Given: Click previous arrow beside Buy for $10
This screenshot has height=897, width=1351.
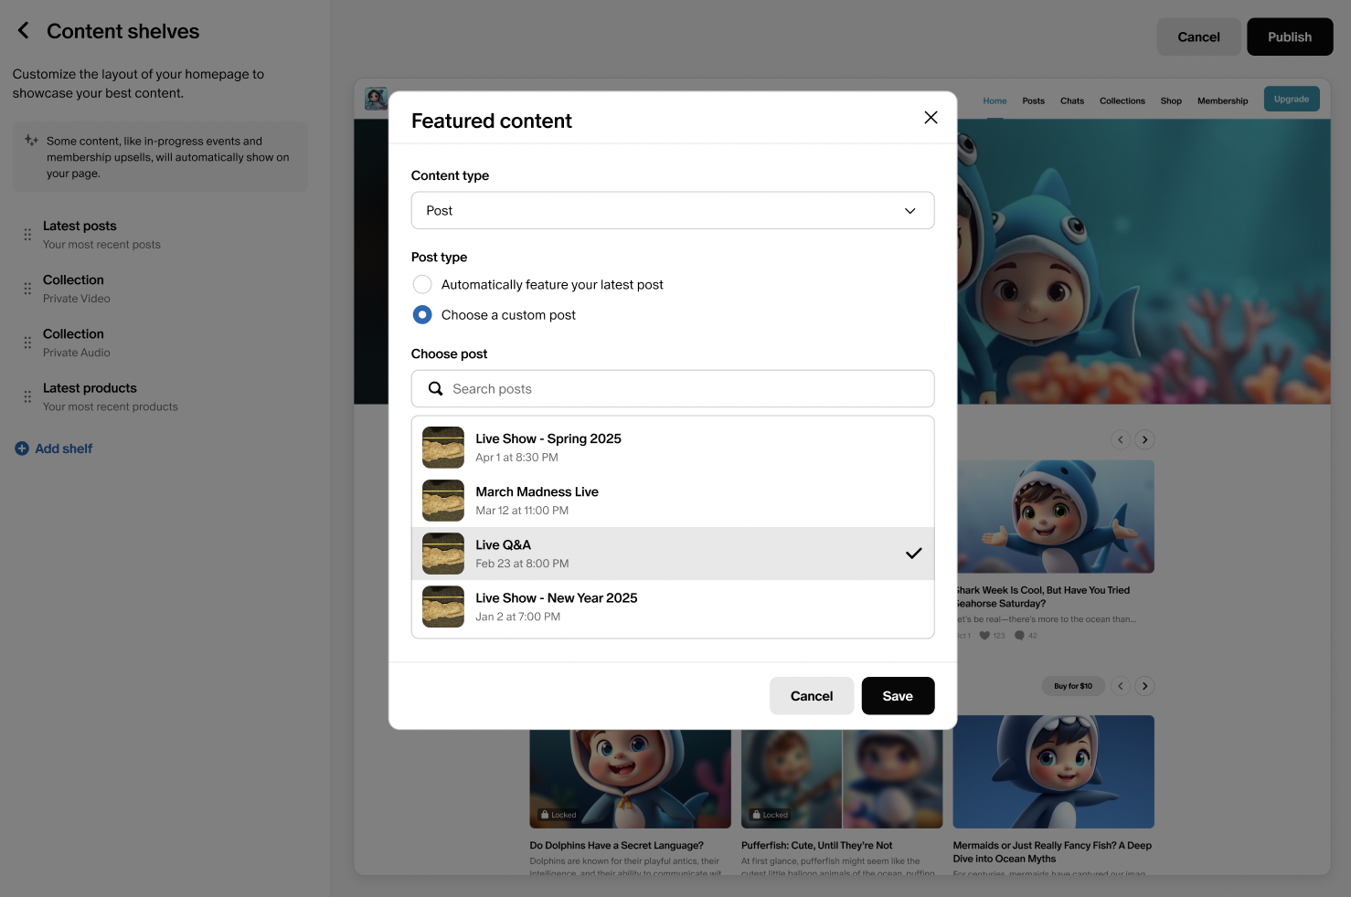Looking at the screenshot, I should point(1121,686).
